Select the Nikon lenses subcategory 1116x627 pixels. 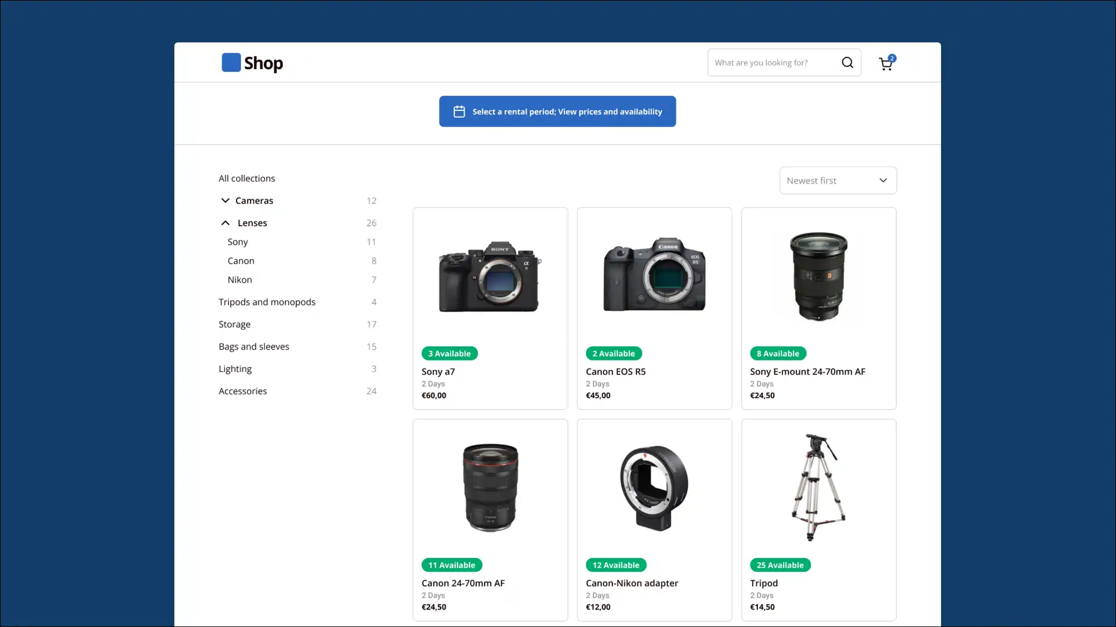[239, 280]
